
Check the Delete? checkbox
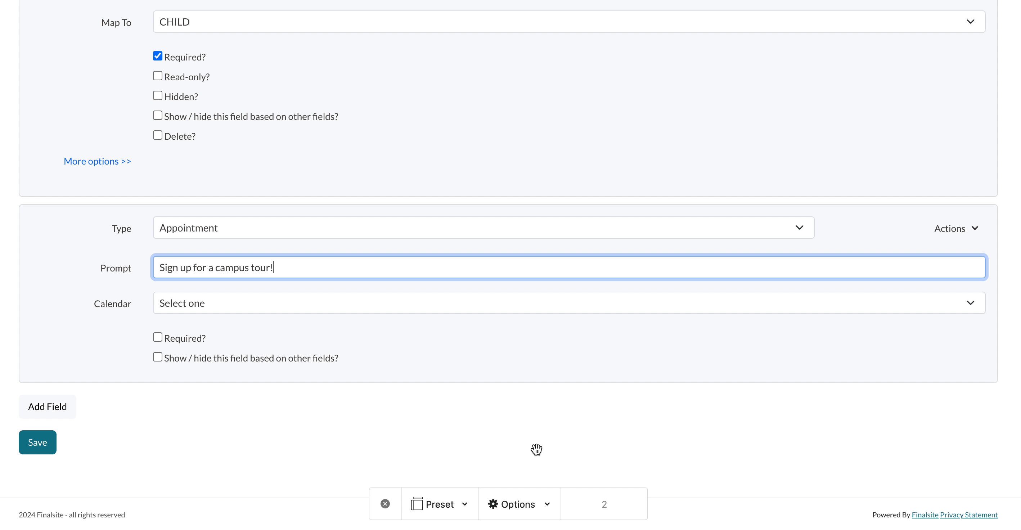click(x=157, y=135)
